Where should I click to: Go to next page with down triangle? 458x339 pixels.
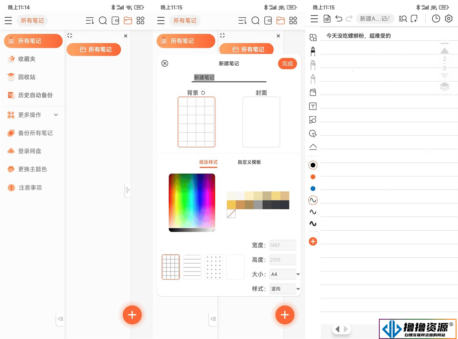445,75
